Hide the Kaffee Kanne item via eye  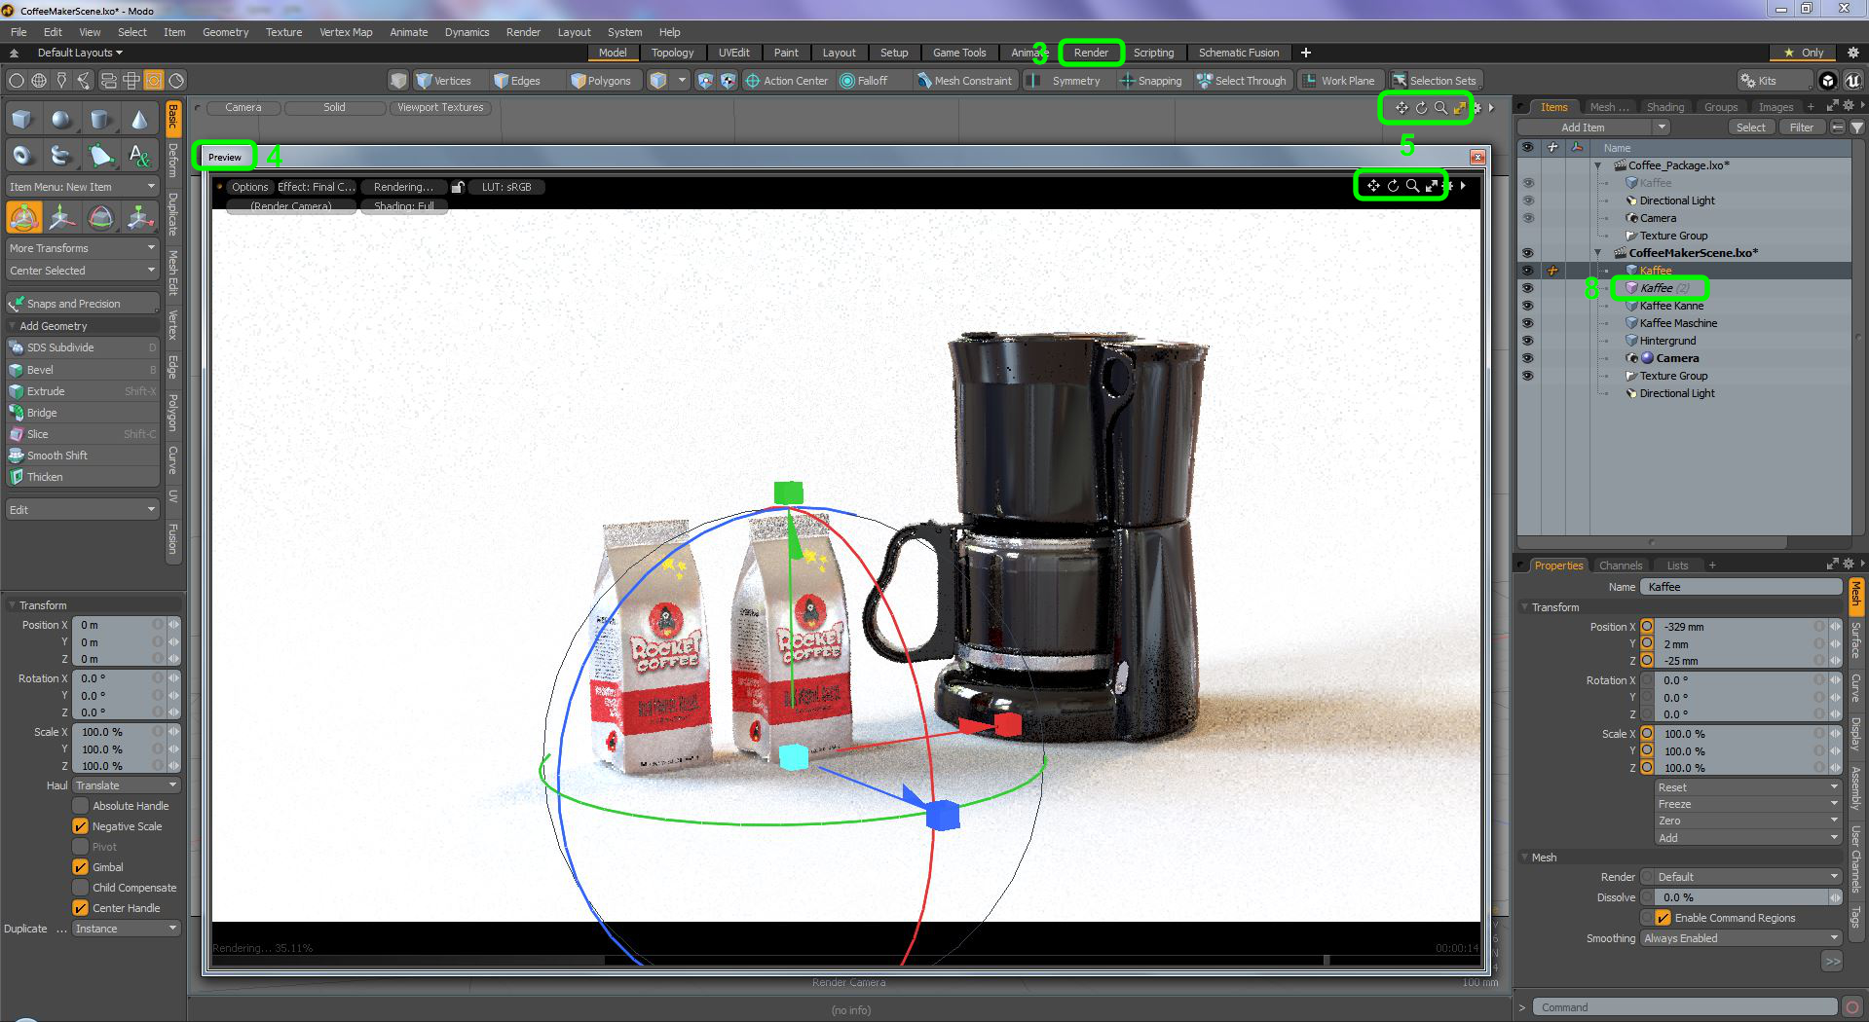click(x=1527, y=306)
